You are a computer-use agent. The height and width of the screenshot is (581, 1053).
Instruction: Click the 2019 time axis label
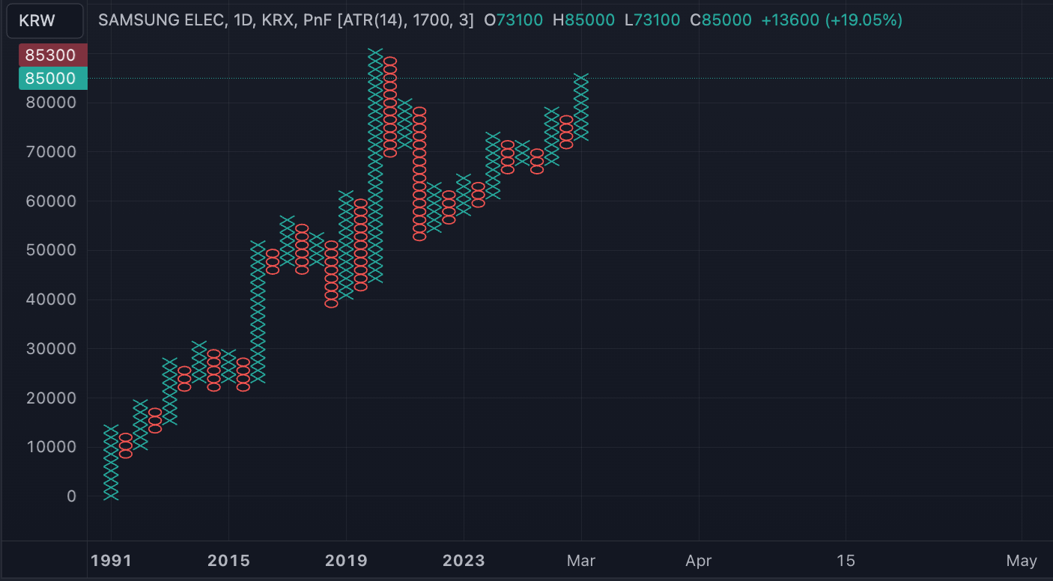(346, 560)
